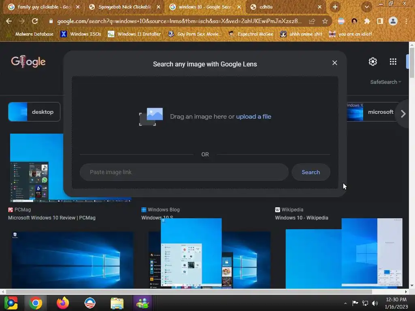Open the purple people taskbar app

(x=143, y=303)
